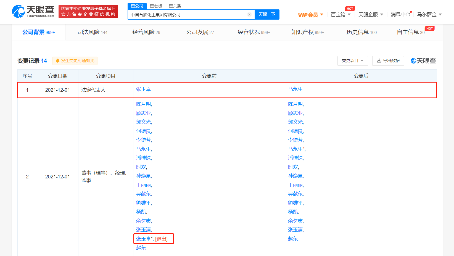Image resolution: width=454 pixels, height=256 pixels.
Task: Open 时欢 link in 变更前 column
Action: [141, 167]
